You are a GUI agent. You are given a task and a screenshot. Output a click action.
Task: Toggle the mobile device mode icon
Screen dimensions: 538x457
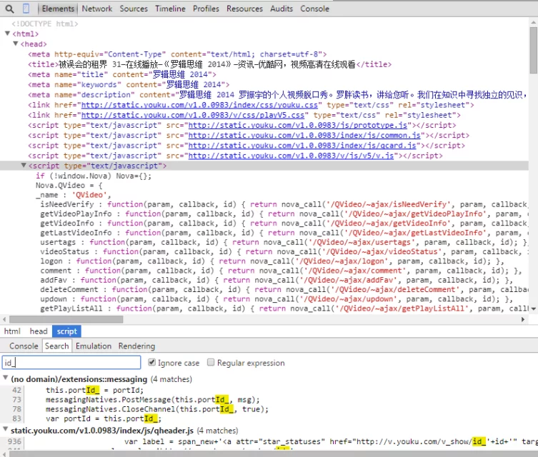(26, 9)
